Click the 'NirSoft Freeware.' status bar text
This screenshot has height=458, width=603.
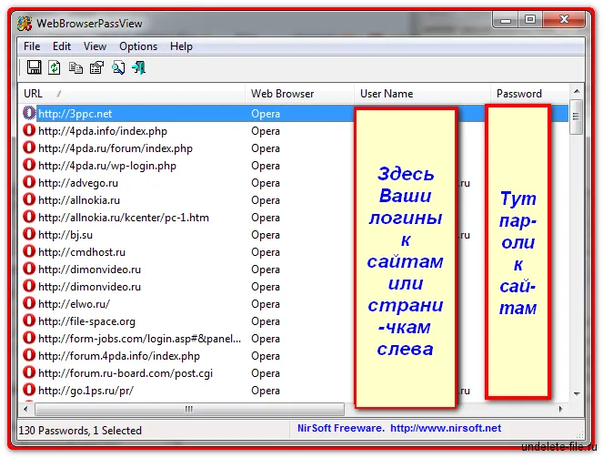click(341, 428)
